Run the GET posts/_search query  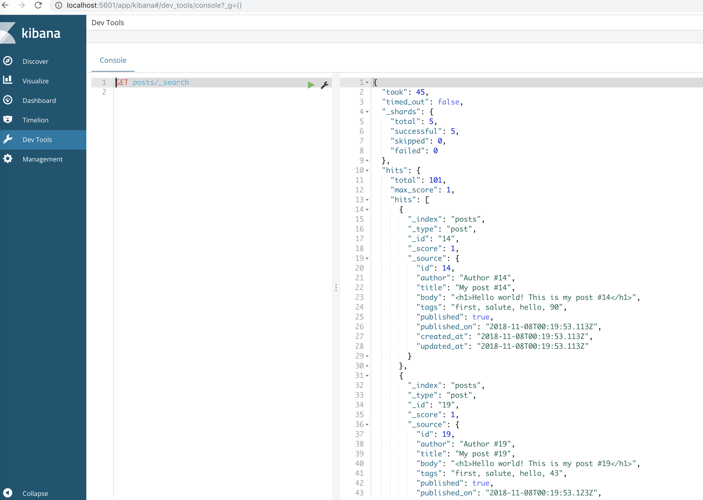click(x=311, y=85)
